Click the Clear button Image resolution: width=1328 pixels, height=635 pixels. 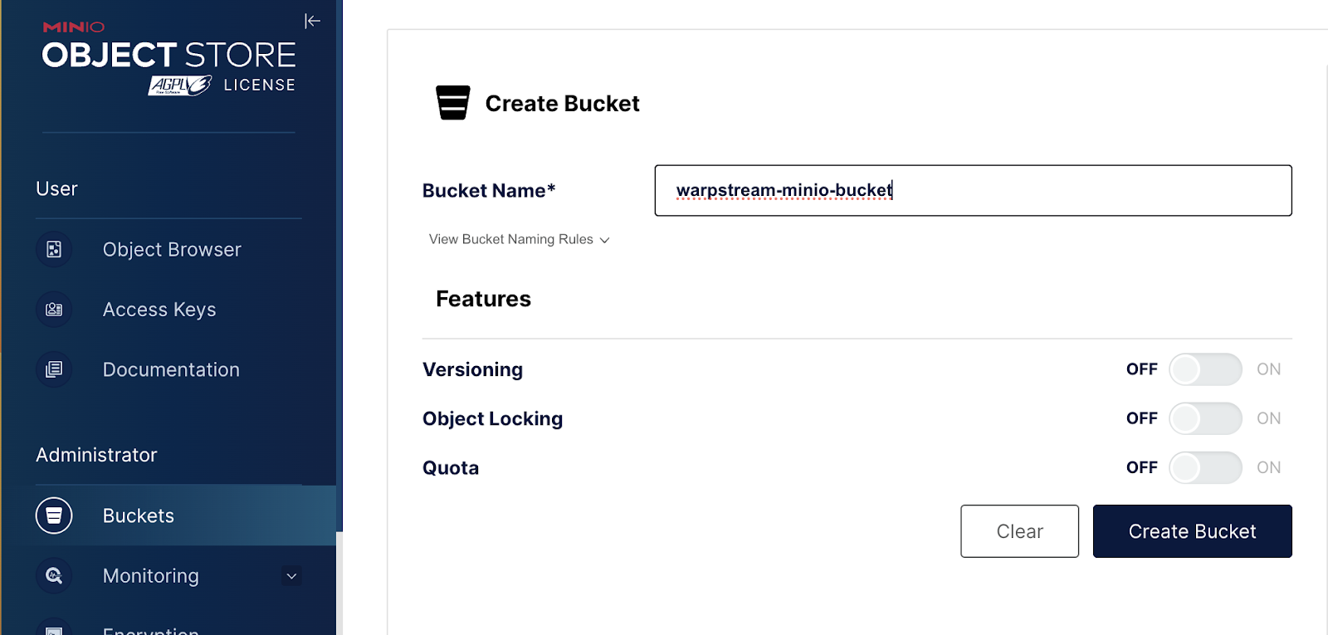point(1019,531)
